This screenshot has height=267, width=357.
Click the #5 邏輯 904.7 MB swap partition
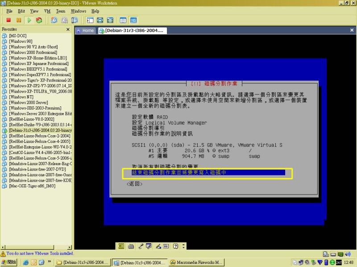point(204,156)
